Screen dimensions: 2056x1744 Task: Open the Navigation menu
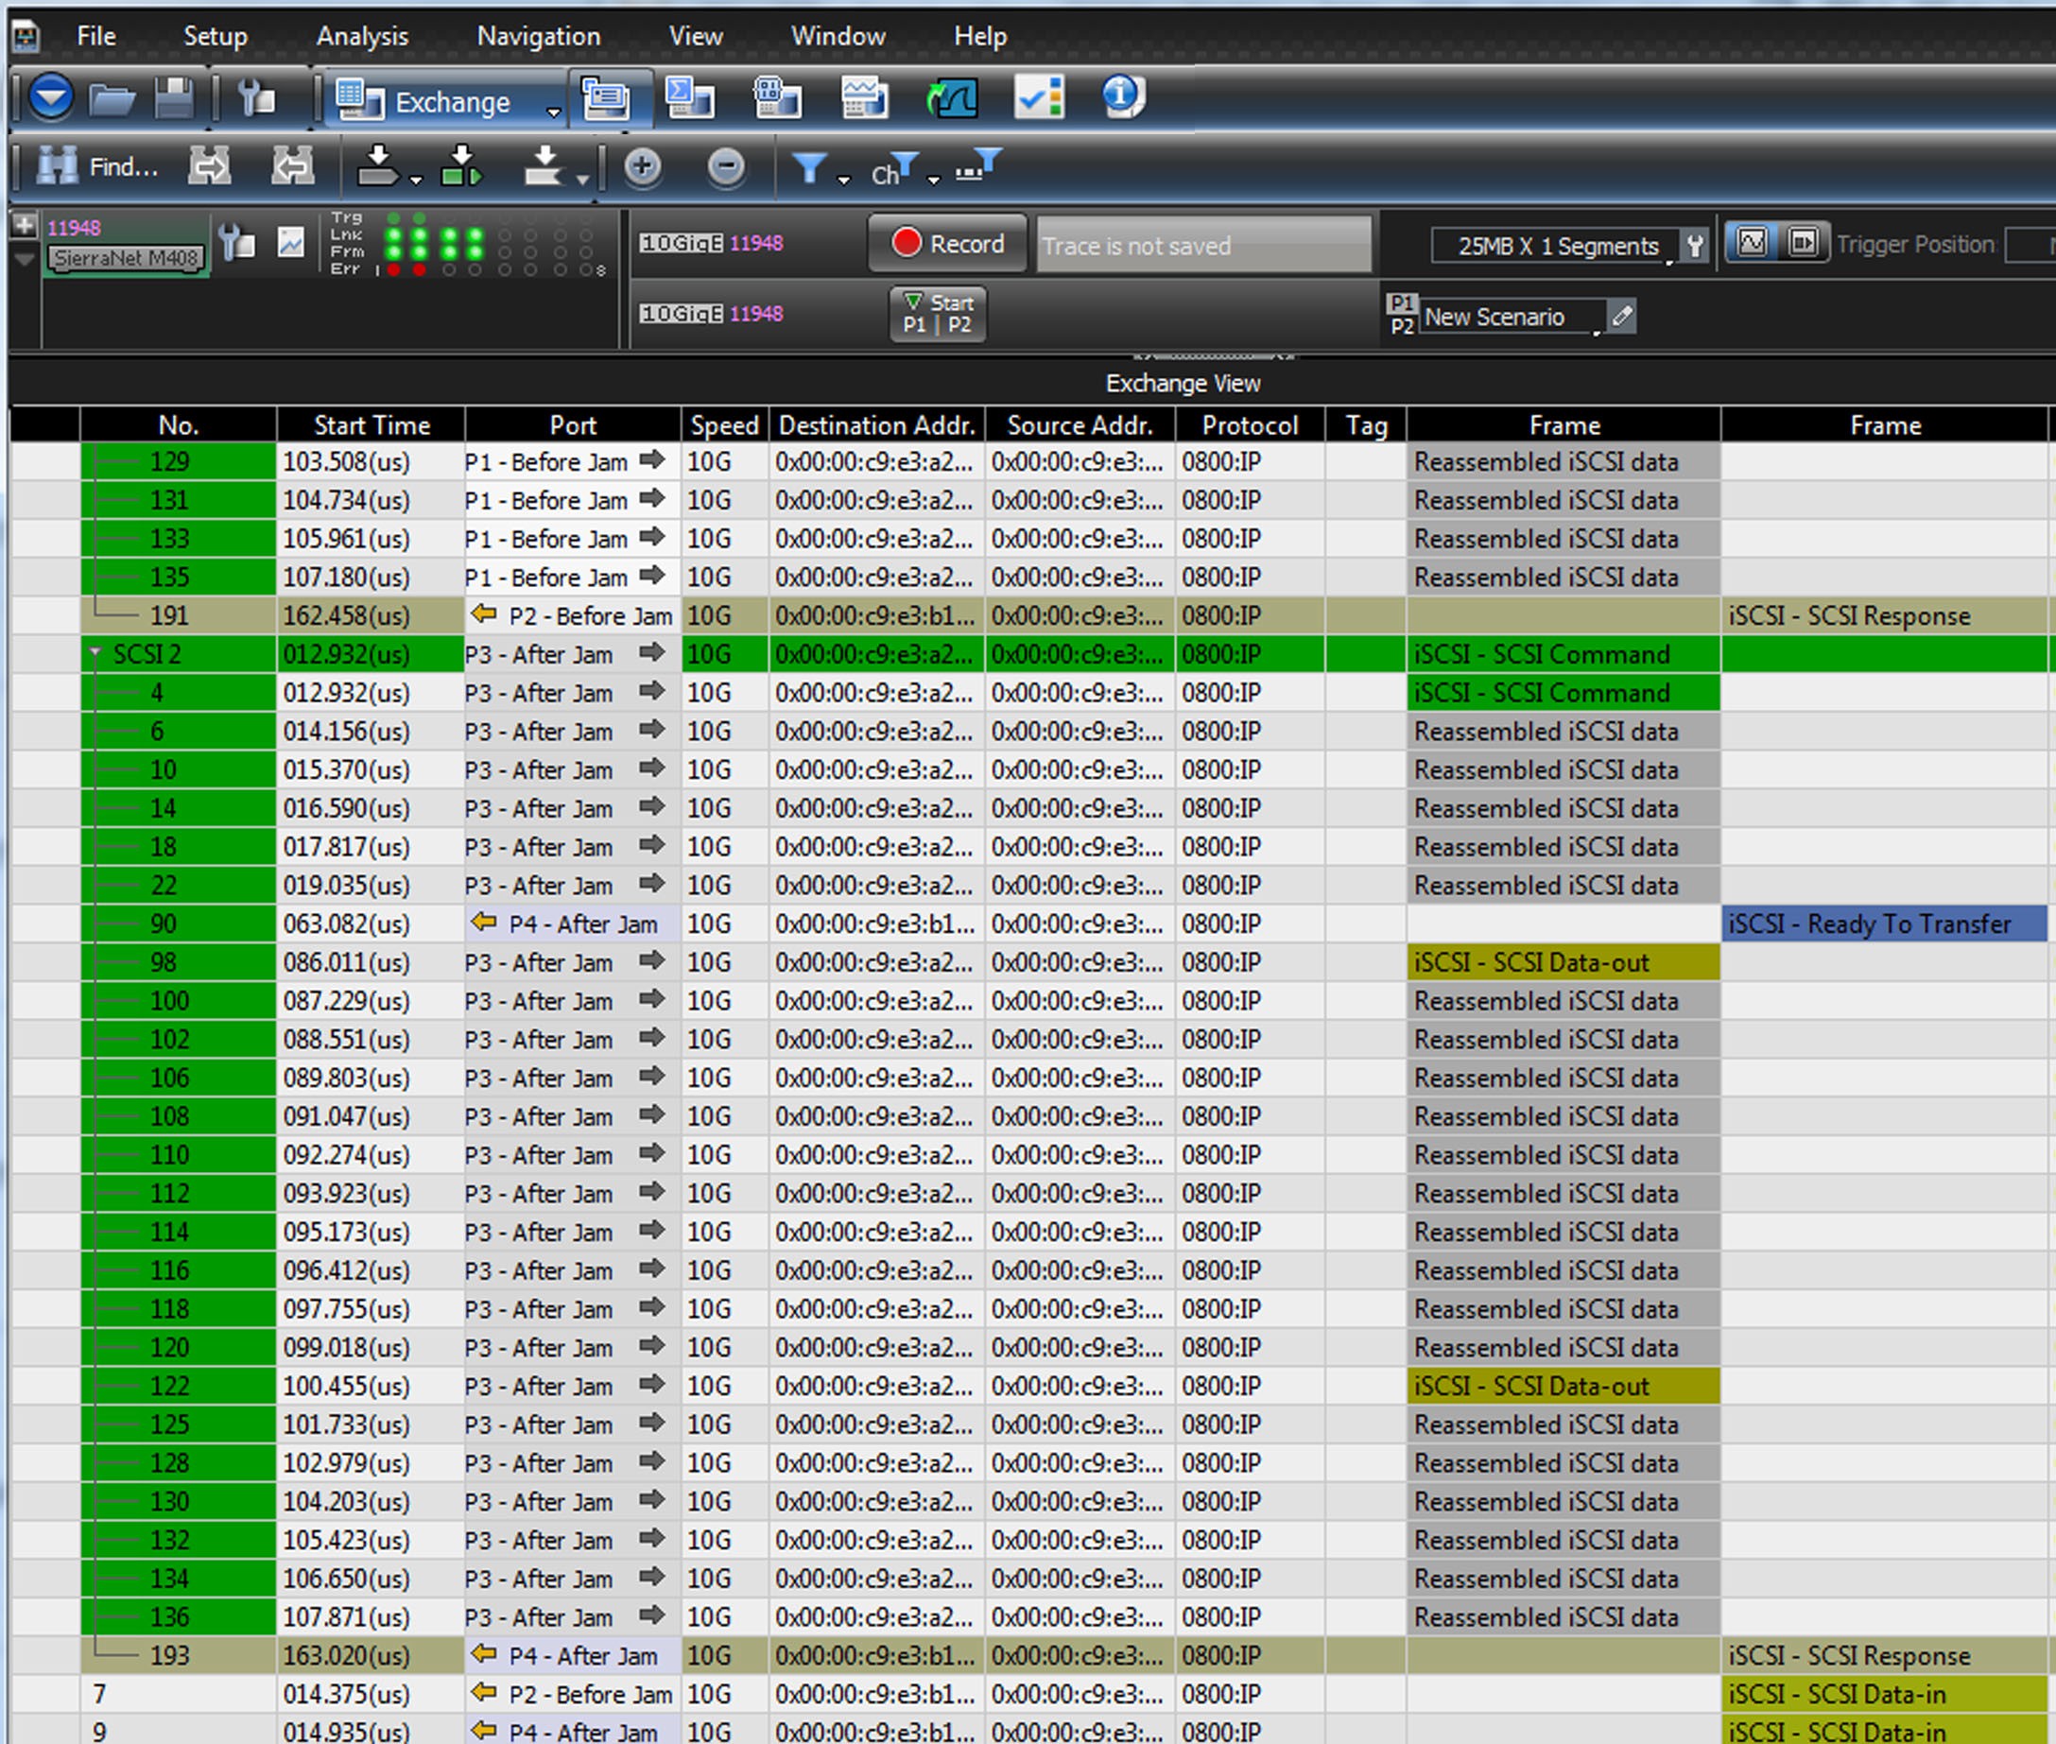point(539,37)
